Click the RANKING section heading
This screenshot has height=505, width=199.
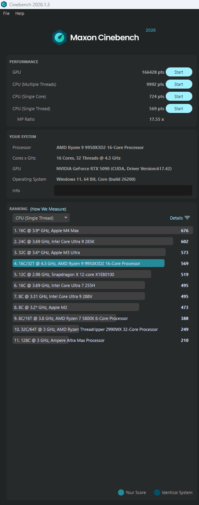(18, 209)
